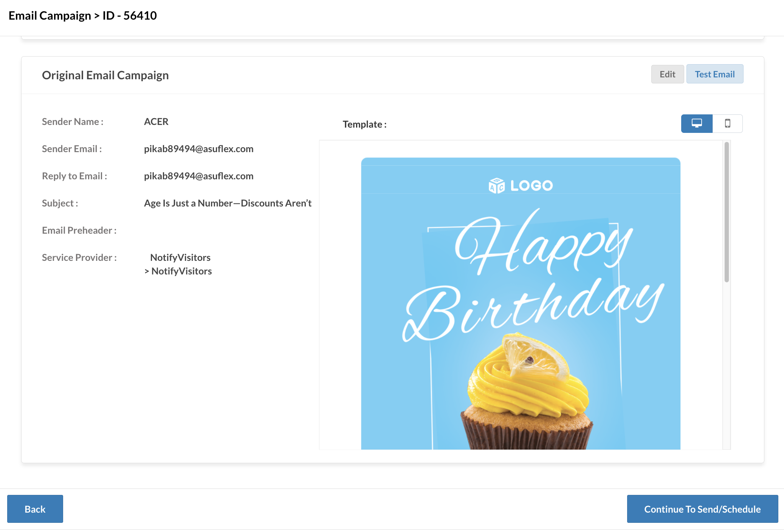This screenshot has height=530, width=784.
Task: Click the reply-to email address value
Action: pyautogui.click(x=198, y=176)
